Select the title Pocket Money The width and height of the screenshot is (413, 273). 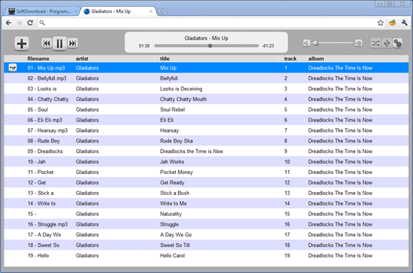click(x=176, y=172)
